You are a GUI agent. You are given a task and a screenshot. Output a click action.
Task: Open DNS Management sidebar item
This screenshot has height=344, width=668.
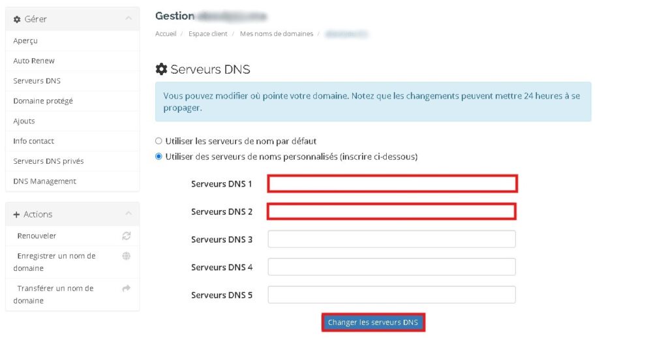pos(44,181)
